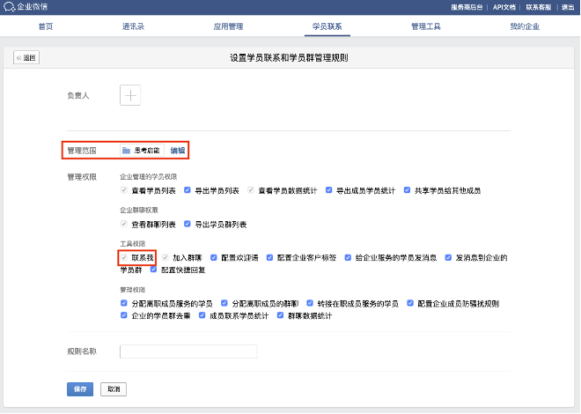
Task: Uncheck 群聊数据统计 option
Action: pyautogui.click(x=281, y=314)
